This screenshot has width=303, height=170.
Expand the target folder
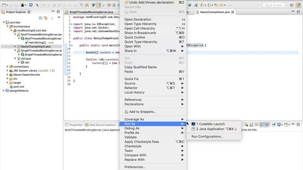[x=8, y=83]
